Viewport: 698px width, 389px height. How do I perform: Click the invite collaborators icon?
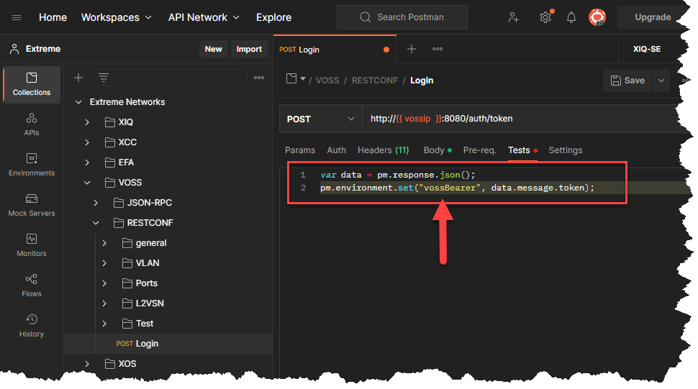(x=513, y=17)
